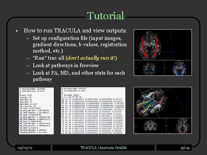This screenshot has width=207, height=155.
Task: Click the table row starting '72 66 27'
Action: 91,131
